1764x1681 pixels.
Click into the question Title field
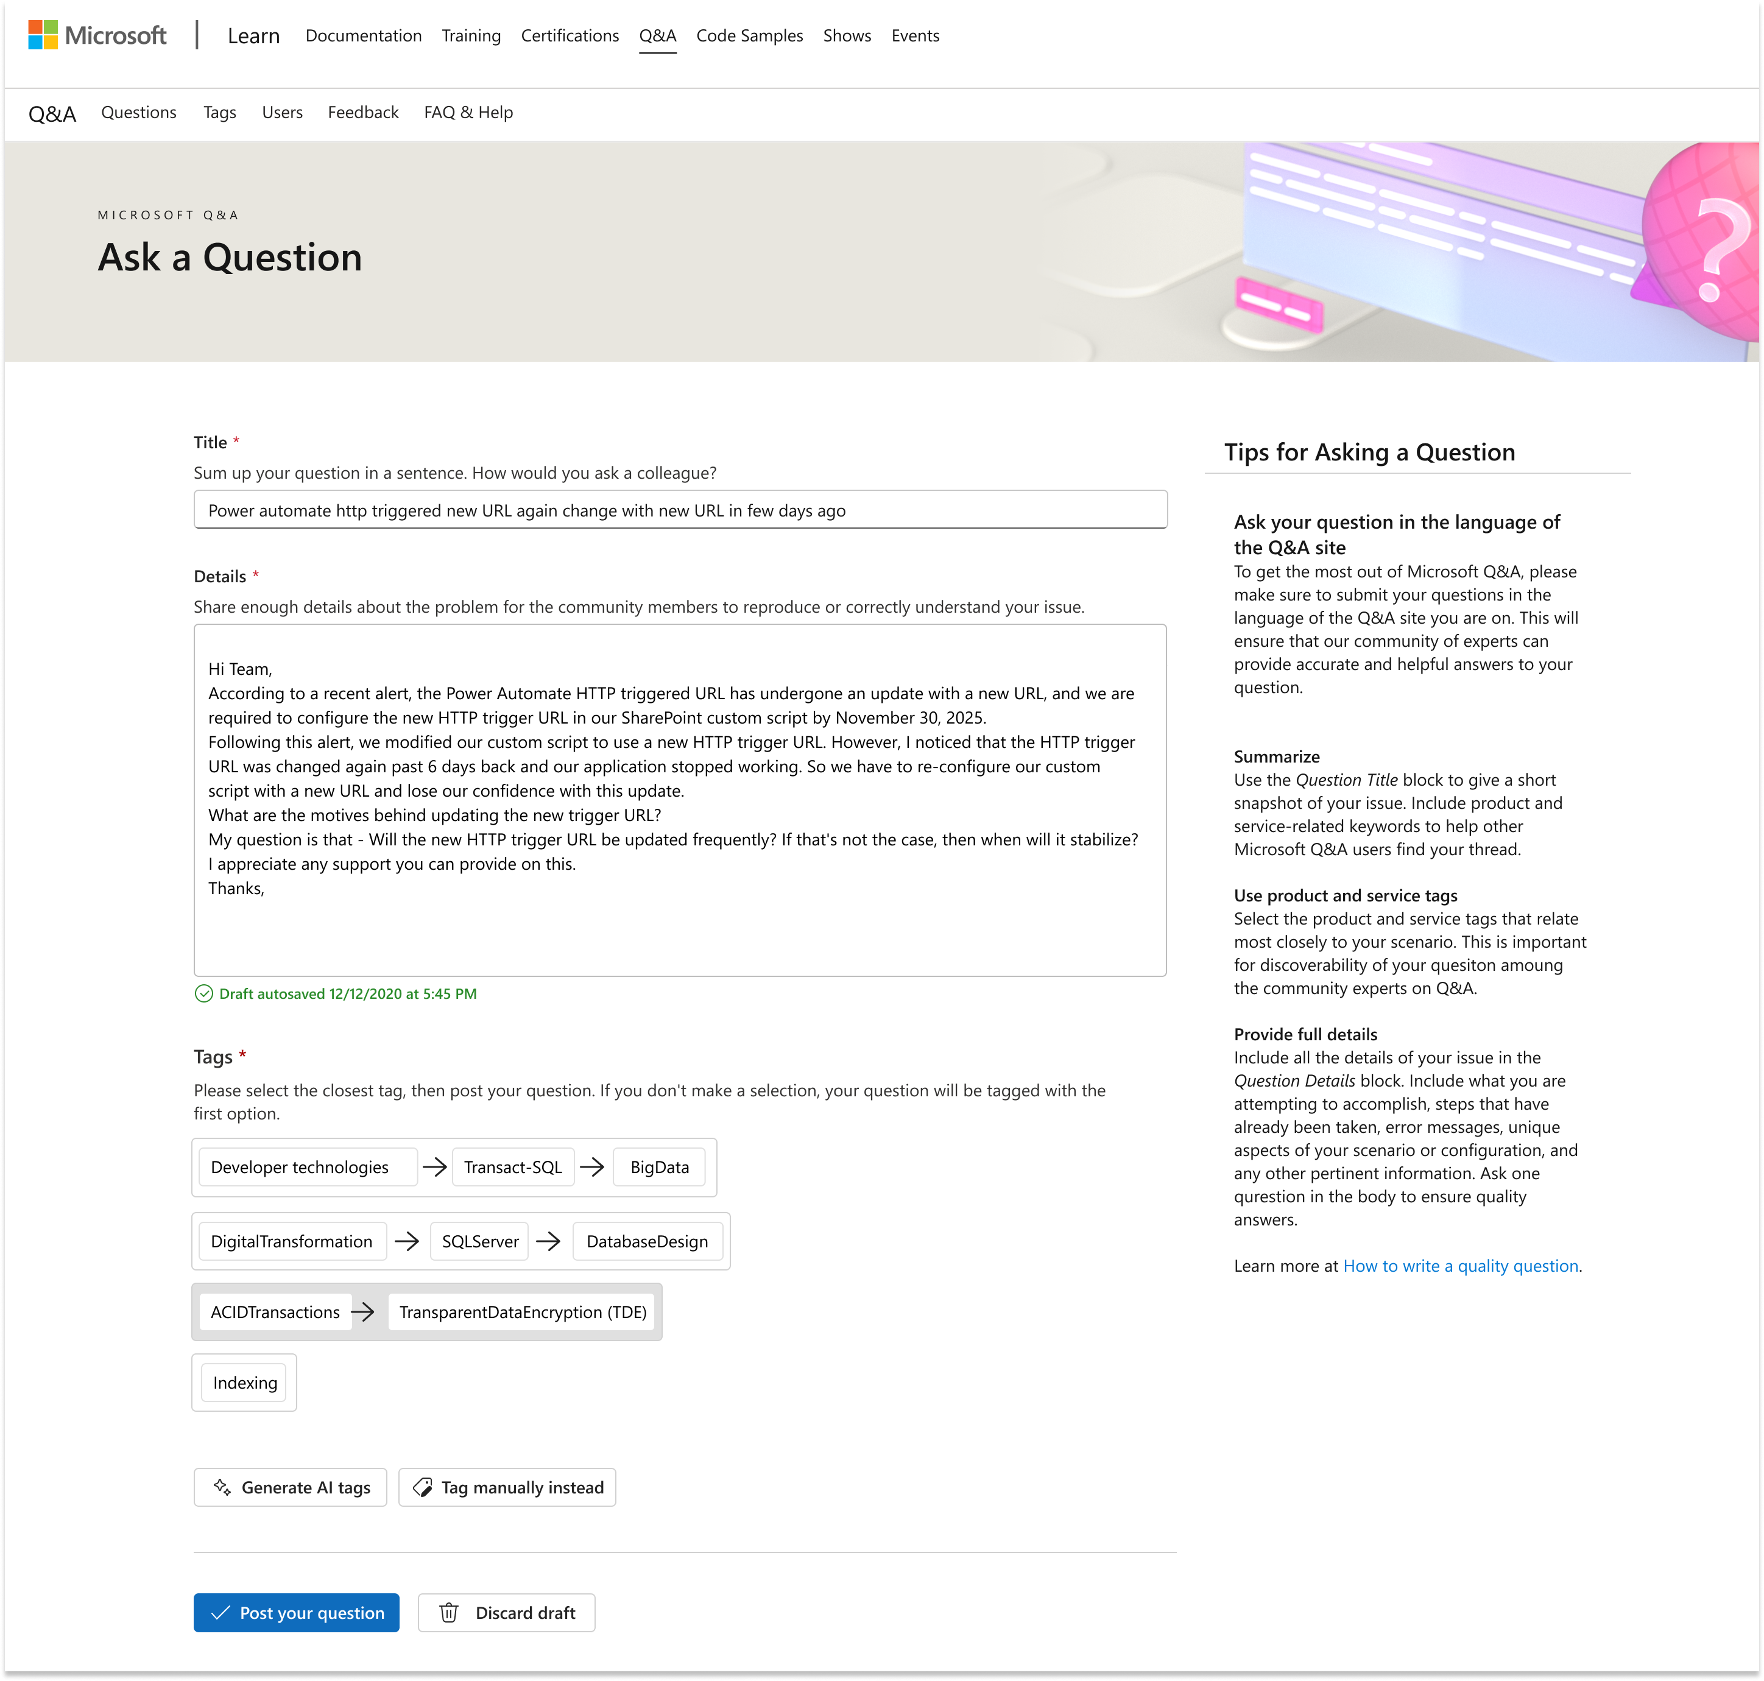coord(679,510)
